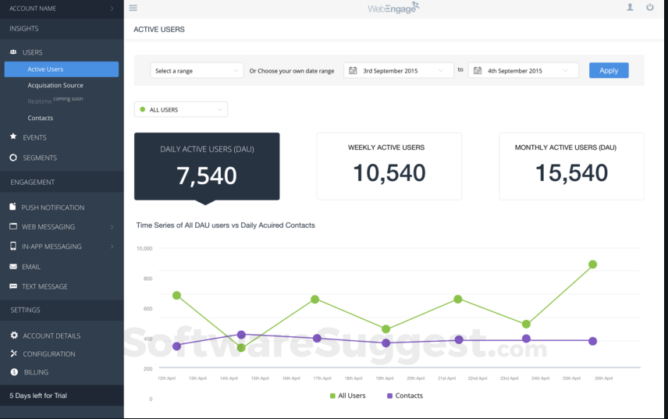
Task: Open the Account Details gear icon
Action: point(14,336)
